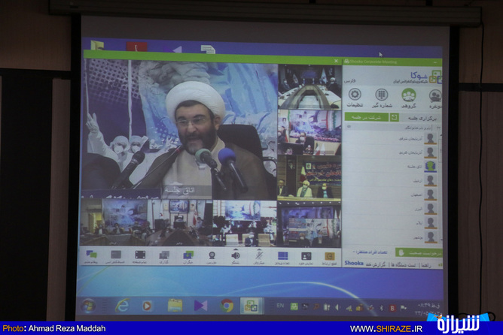This screenshot has height=335, width=503.
Task: Open the Windows Start button
Action: click(88, 306)
